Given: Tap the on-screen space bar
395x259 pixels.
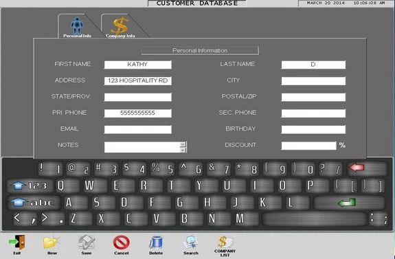Looking at the screenshot, I should point(315,219).
